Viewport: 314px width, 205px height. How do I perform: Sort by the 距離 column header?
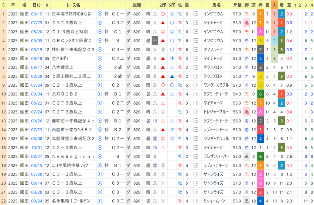137,5
